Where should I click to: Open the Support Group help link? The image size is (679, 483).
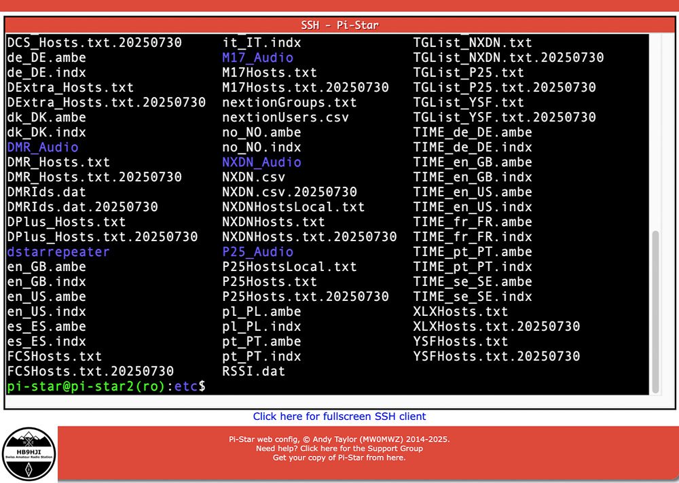[x=339, y=448]
